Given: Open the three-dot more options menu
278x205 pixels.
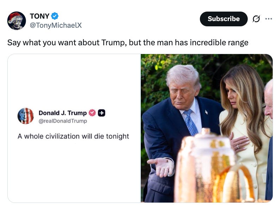Looking at the screenshot, I should click(268, 19).
